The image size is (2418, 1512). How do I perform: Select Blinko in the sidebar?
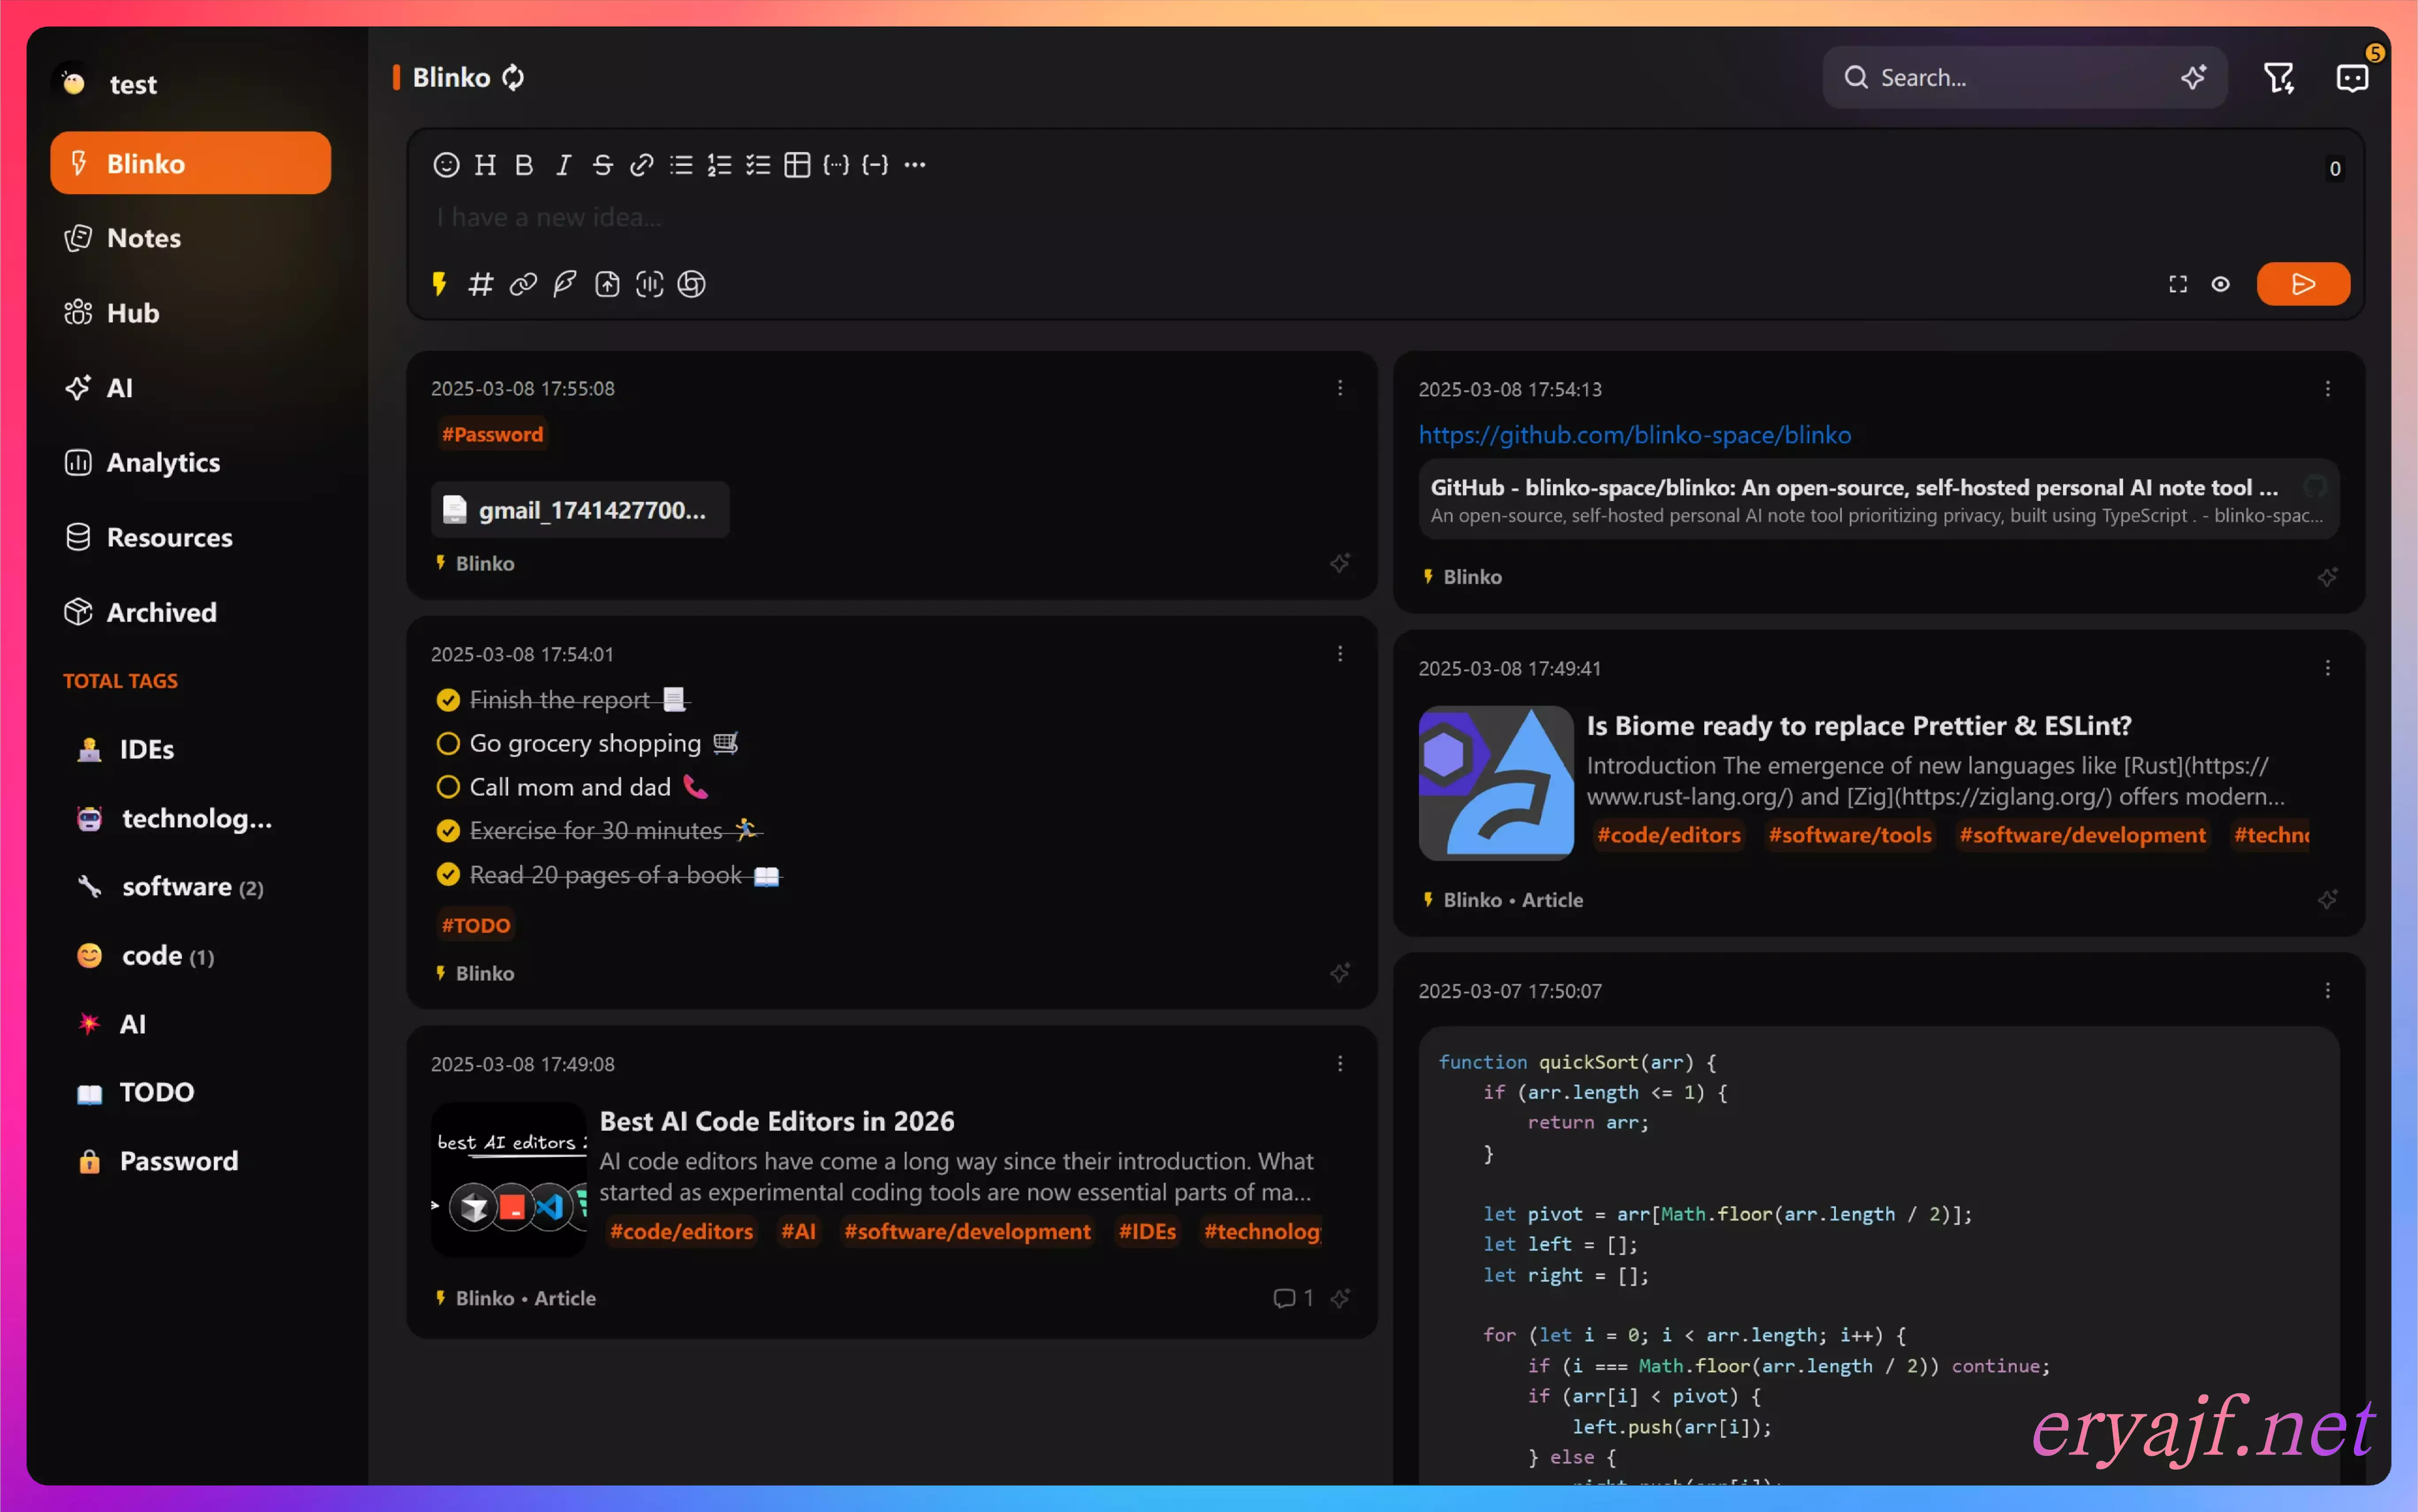click(x=190, y=163)
